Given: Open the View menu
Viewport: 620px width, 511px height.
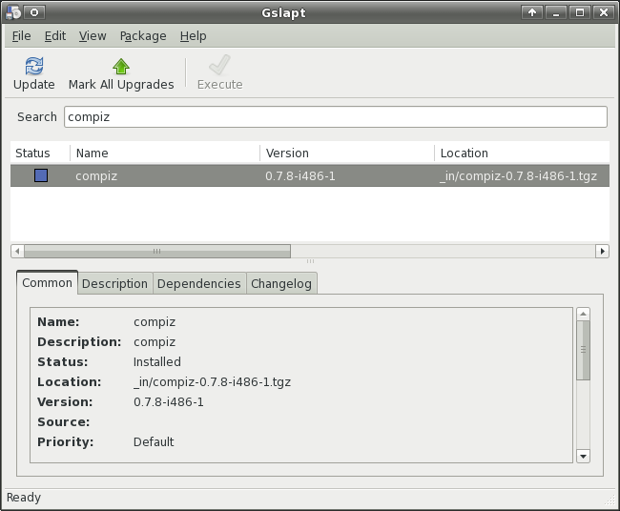Looking at the screenshot, I should tap(93, 36).
